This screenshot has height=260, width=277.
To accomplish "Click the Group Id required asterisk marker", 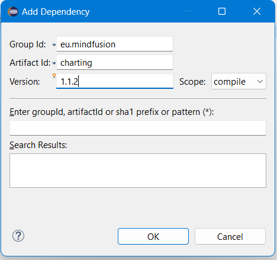I will pyautogui.click(x=54, y=45).
